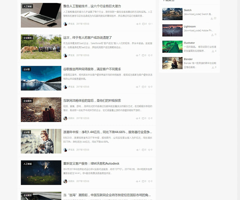Open article 浪潮年中报：净利1.44亿元
This screenshot has width=240, height=200.
tap(108, 132)
